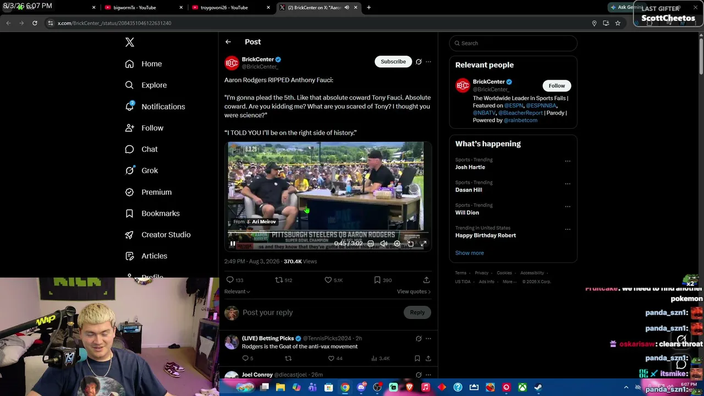Open the @rainbetcom link in bio
Image resolution: width=704 pixels, height=396 pixels.
coord(520,120)
